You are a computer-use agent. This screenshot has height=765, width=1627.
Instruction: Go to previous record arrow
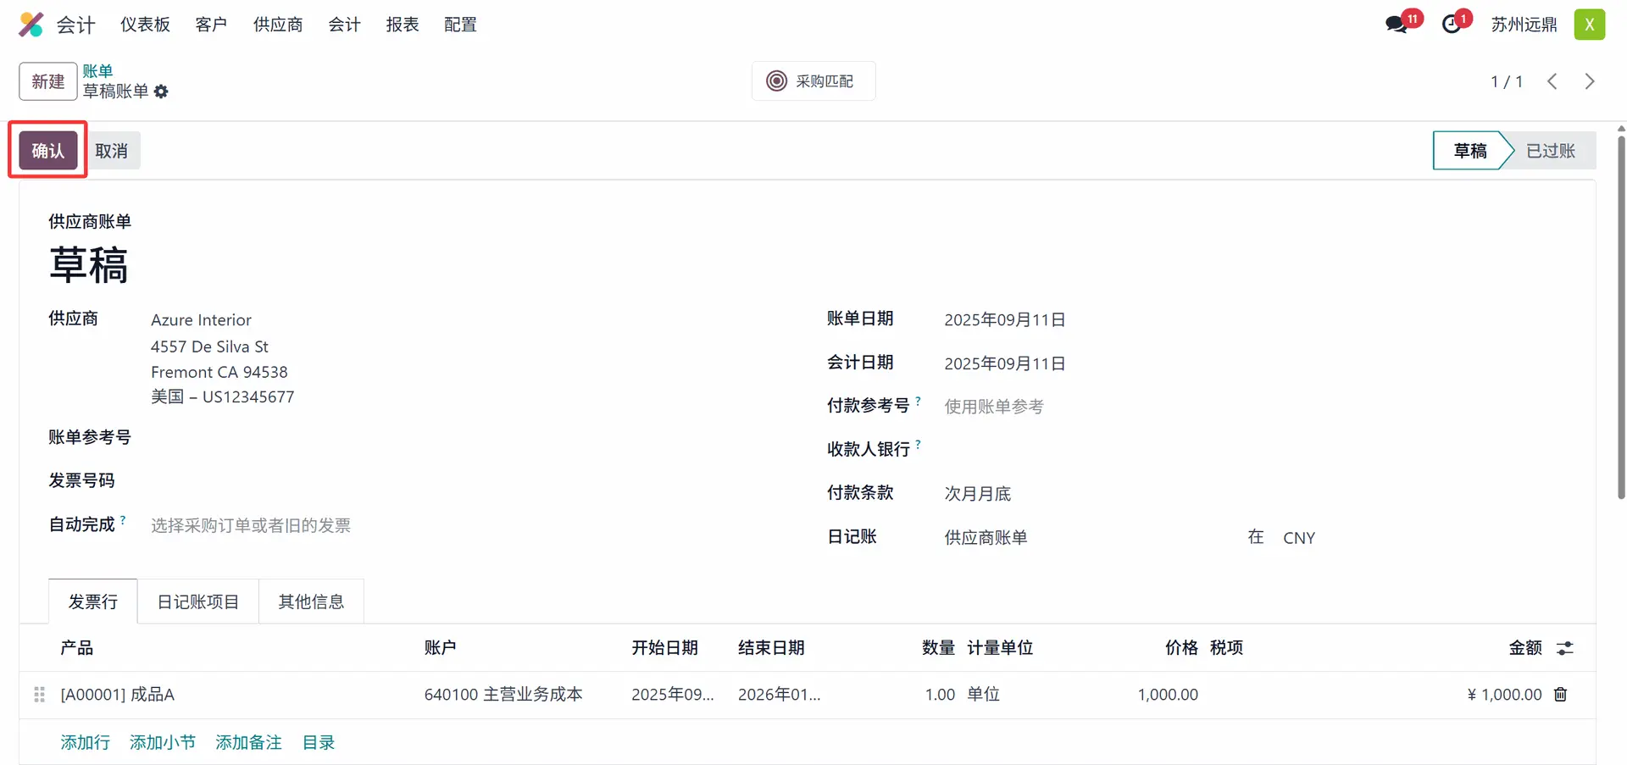[1552, 81]
